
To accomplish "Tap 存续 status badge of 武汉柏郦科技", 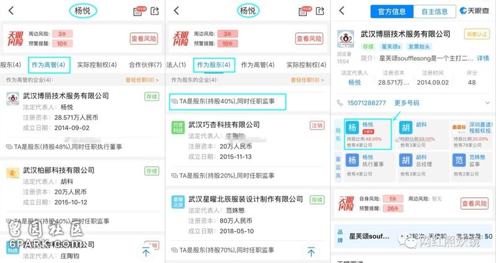I will pos(152,171).
